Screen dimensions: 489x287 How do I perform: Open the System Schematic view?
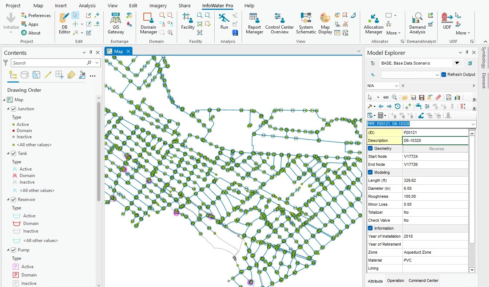[306, 22]
